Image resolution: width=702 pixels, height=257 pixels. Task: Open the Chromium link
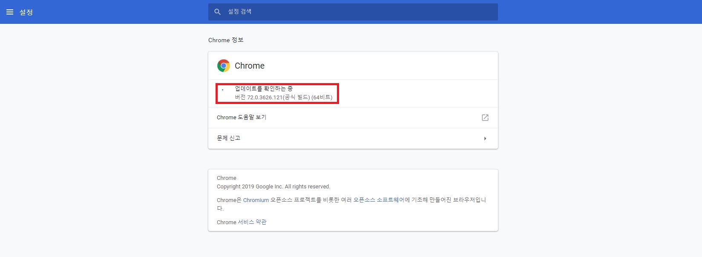tap(256, 200)
